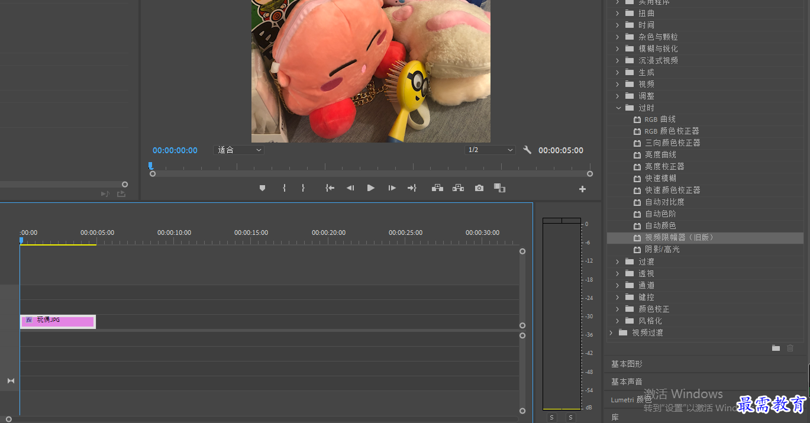810x423 pixels.
Task: Open the Comparison View button
Action: (x=499, y=188)
